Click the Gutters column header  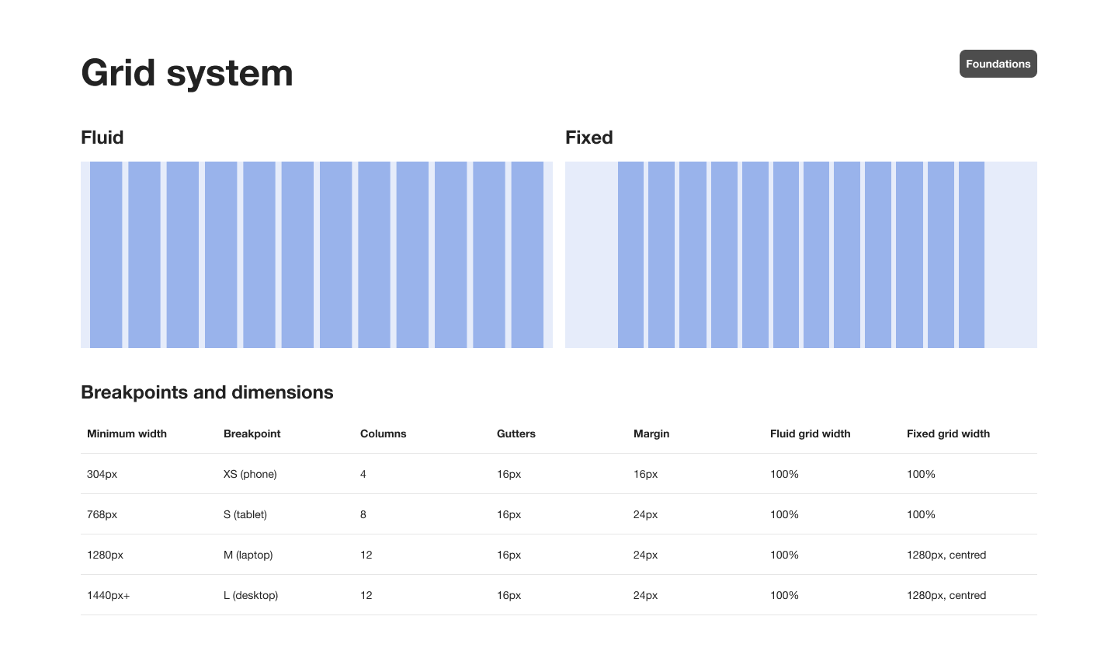516,433
